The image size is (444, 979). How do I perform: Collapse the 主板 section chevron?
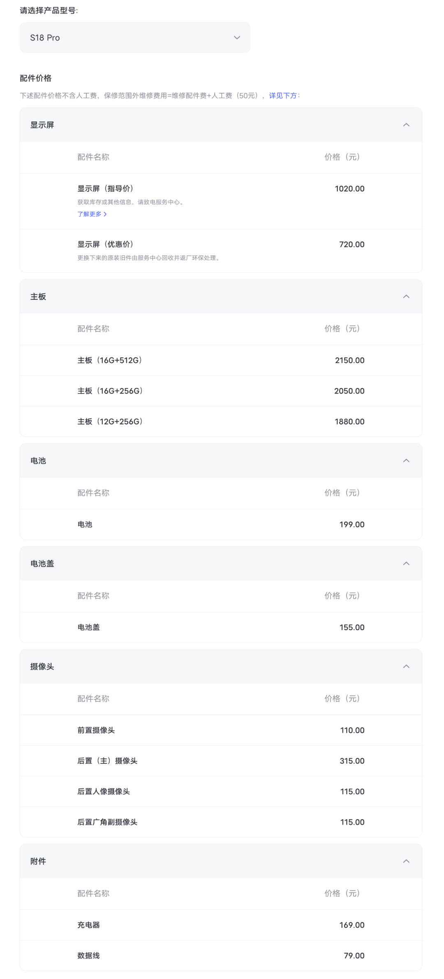(406, 296)
